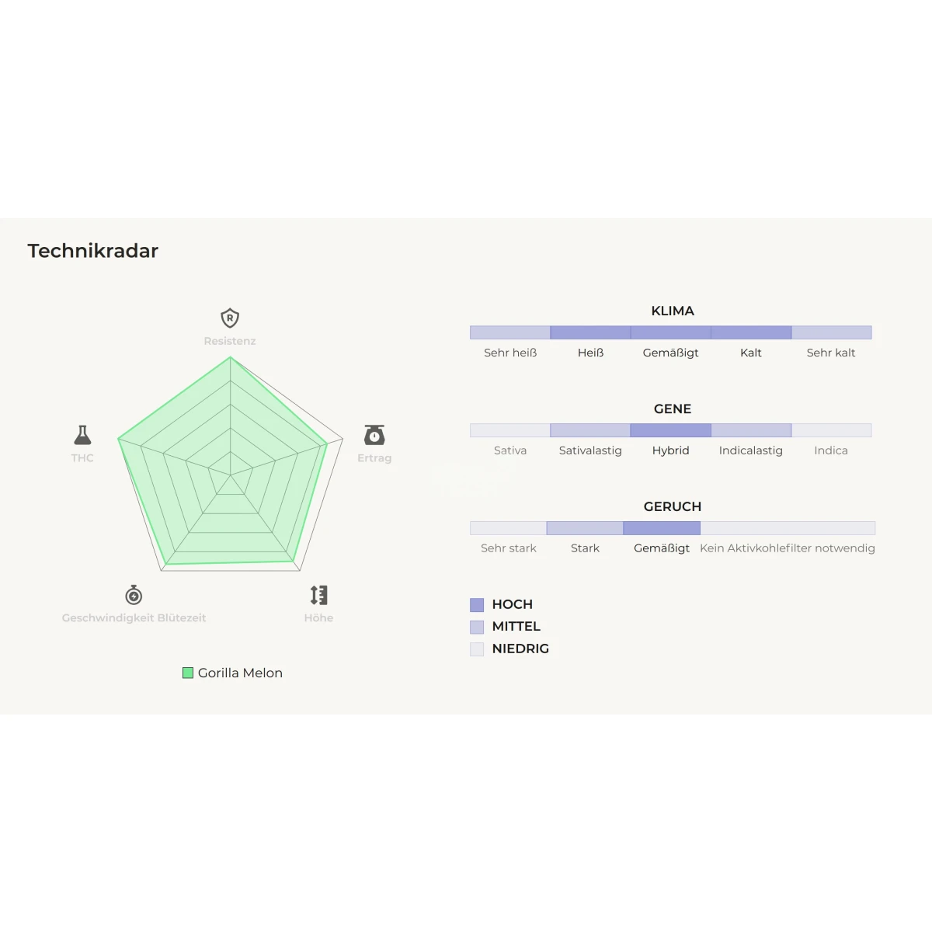Click the Kalt segment in Klima bar

click(751, 332)
